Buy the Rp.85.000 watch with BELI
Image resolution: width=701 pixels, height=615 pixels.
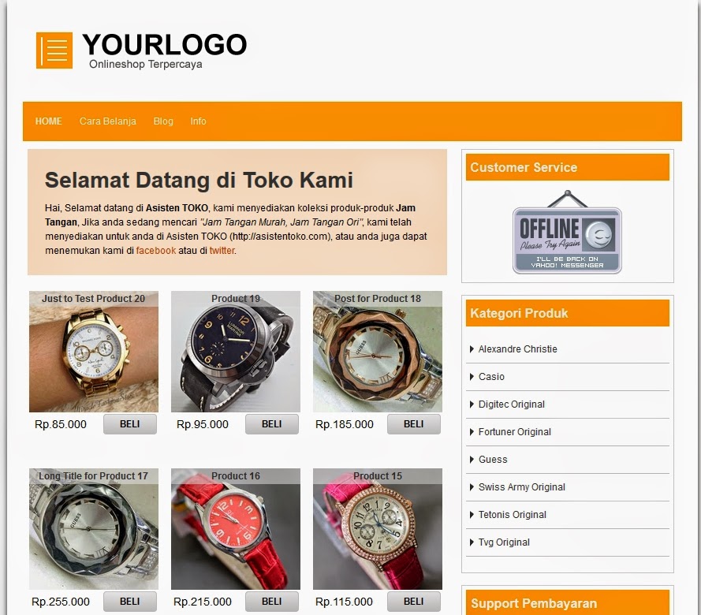[x=130, y=424]
